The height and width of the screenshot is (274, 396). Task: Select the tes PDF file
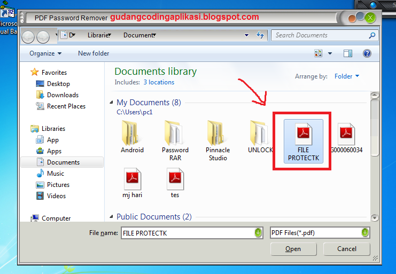175,183
